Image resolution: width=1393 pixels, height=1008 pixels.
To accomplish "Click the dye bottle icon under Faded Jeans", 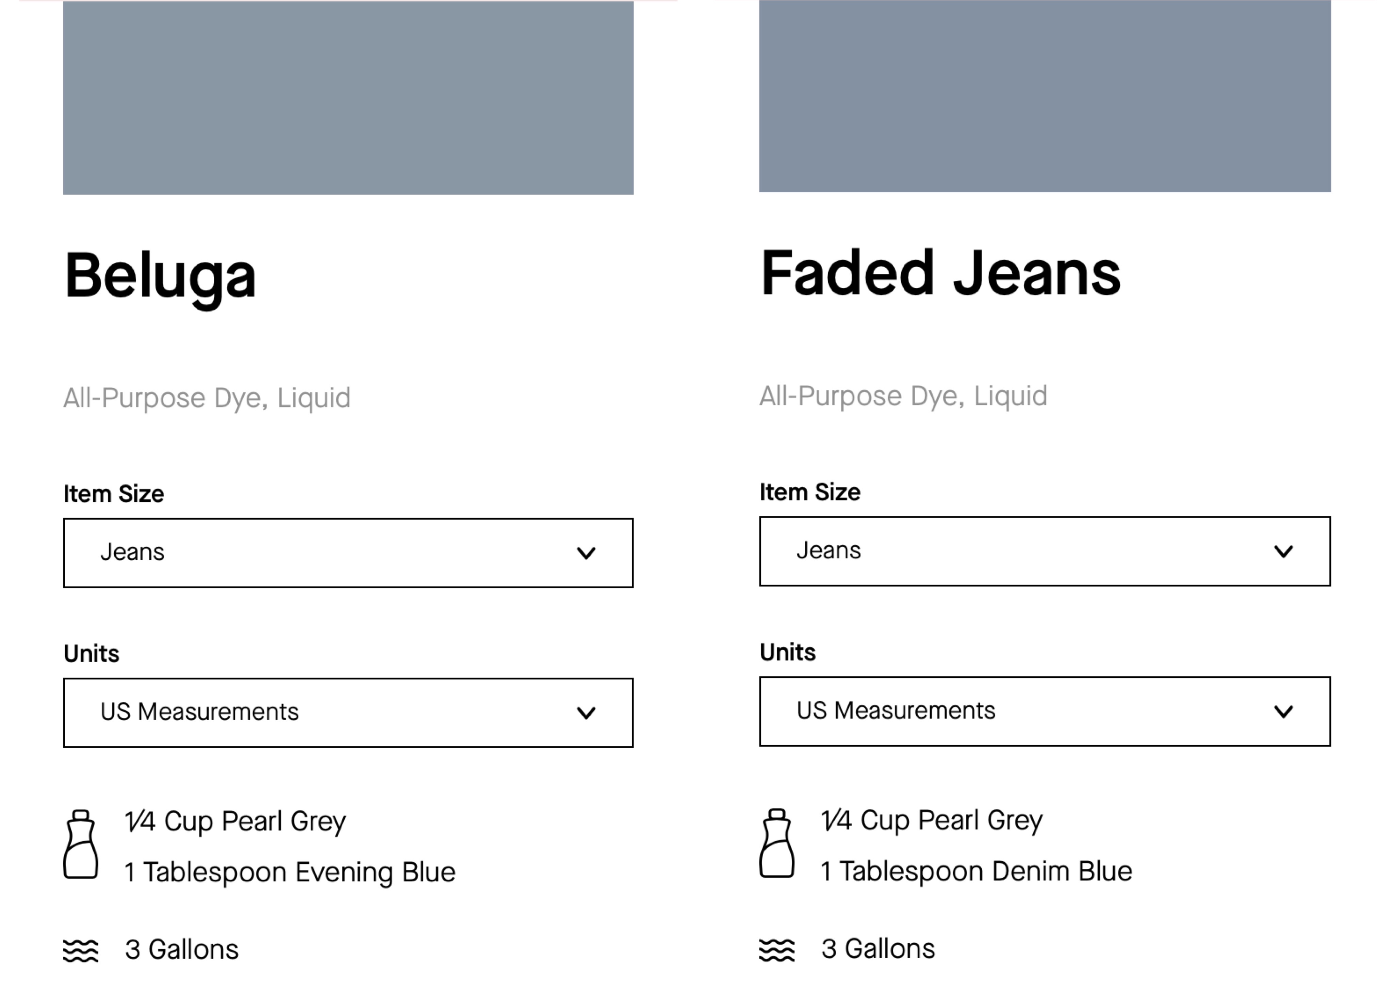I will [777, 843].
